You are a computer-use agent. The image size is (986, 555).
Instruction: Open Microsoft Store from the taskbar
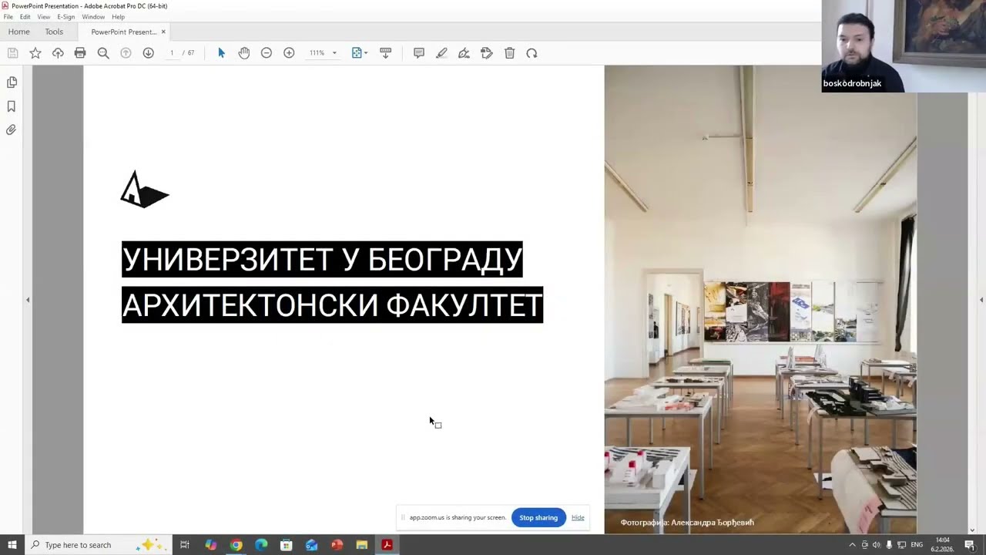pyautogui.click(x=286, y=545)
